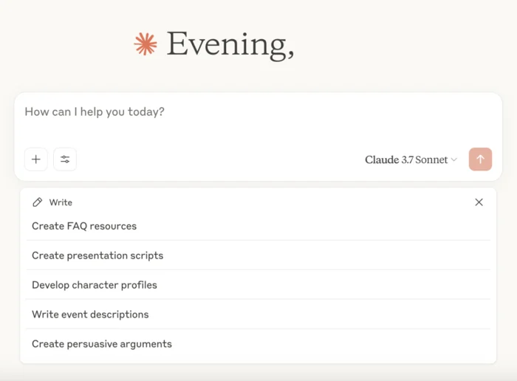Select the Create FAQ resources suggestion
Image resolution: width=517 pixels, height=381 pixels.
tap(258, 226)
